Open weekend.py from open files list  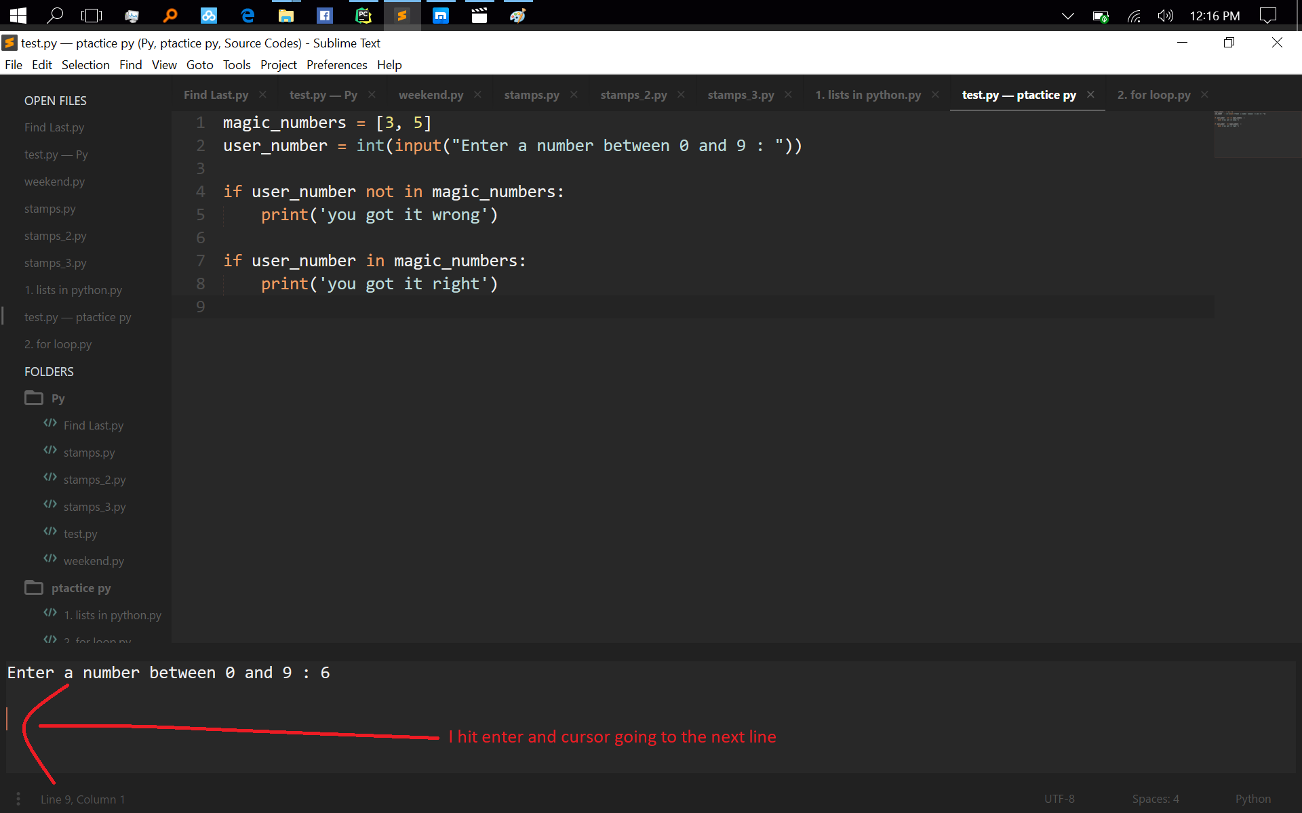click(x=52, y=181)
